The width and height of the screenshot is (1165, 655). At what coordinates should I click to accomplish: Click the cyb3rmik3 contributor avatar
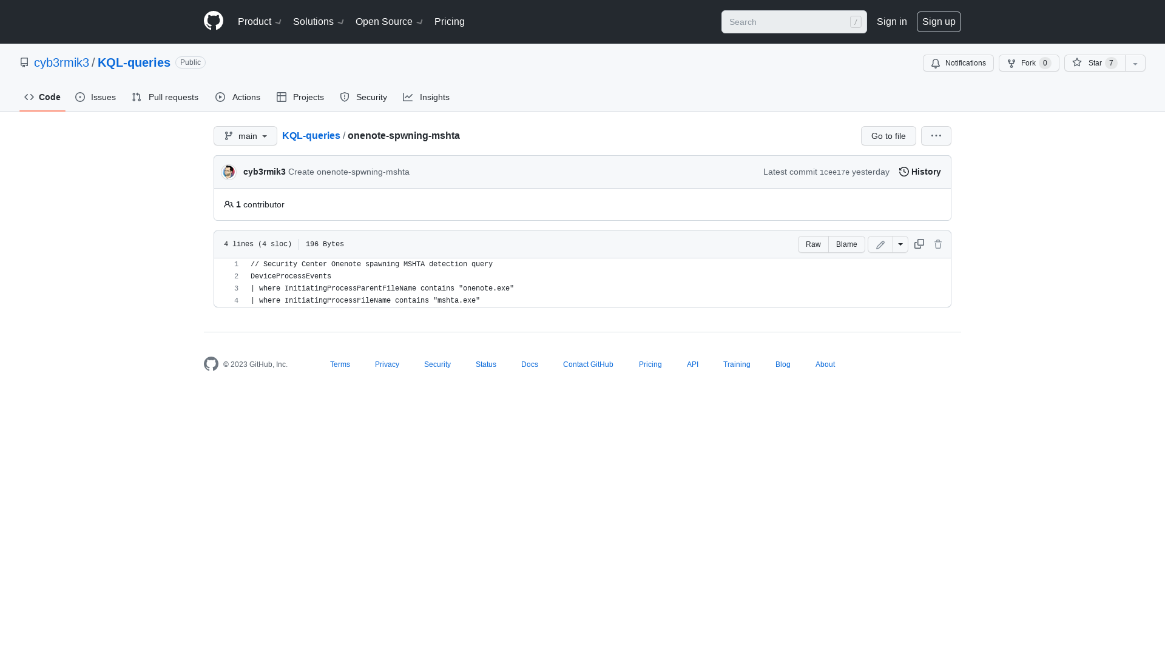229,172
